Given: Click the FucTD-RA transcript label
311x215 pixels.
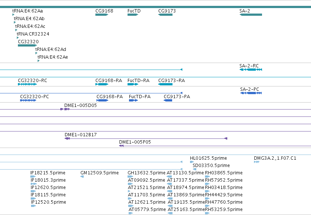Looking at the screenshot, I should click(139, 81).
